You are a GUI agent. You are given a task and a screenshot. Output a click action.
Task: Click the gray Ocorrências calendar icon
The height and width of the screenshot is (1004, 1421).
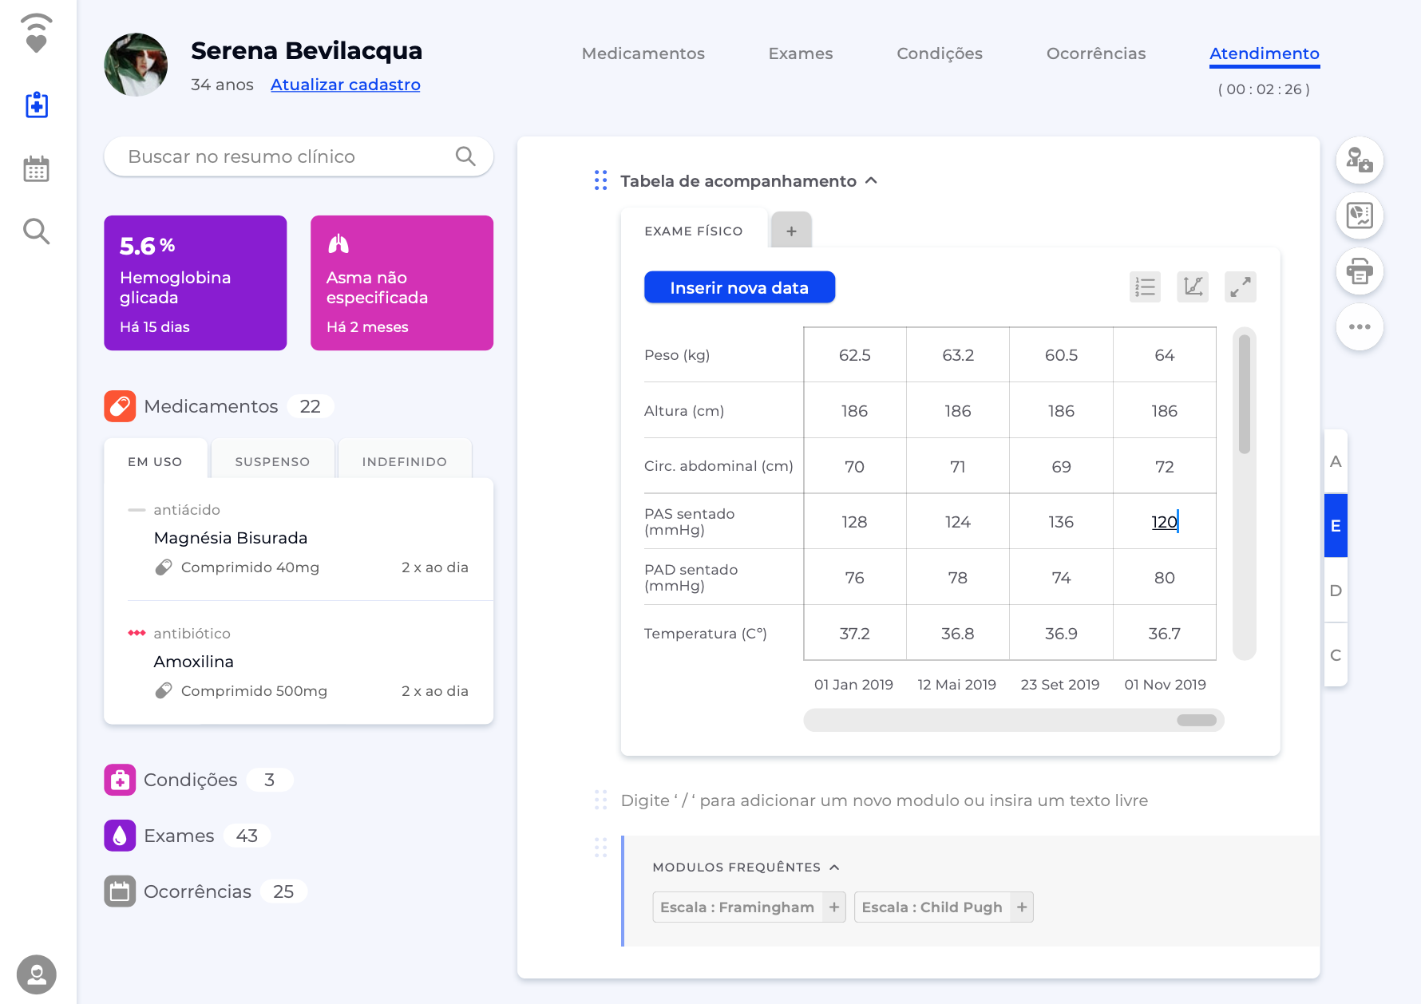tap(120, 891)
